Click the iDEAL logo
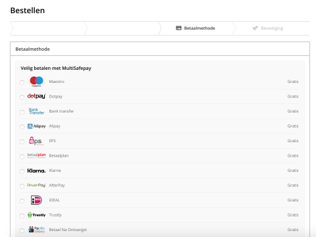 36,200
